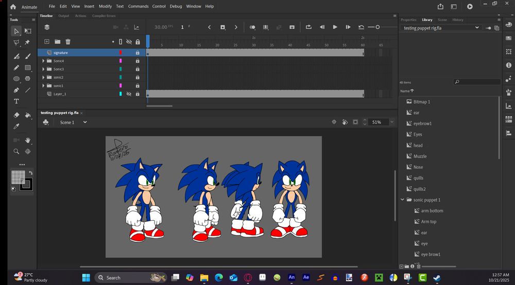The width and height of the screenshot is (515, 285).
Task: Select the Muzzle symbol in Library
Action: (420, 156)
